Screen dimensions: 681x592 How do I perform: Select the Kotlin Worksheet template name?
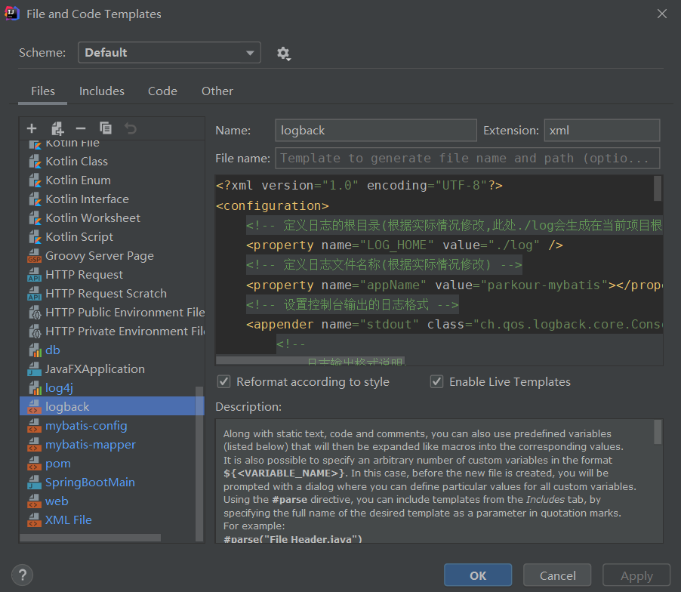[93, 218]
